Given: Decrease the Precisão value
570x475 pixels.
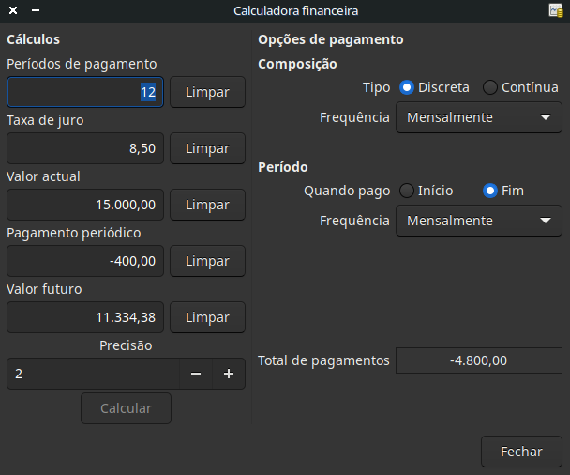Looking at the screenshot, I should coord(196,374).
